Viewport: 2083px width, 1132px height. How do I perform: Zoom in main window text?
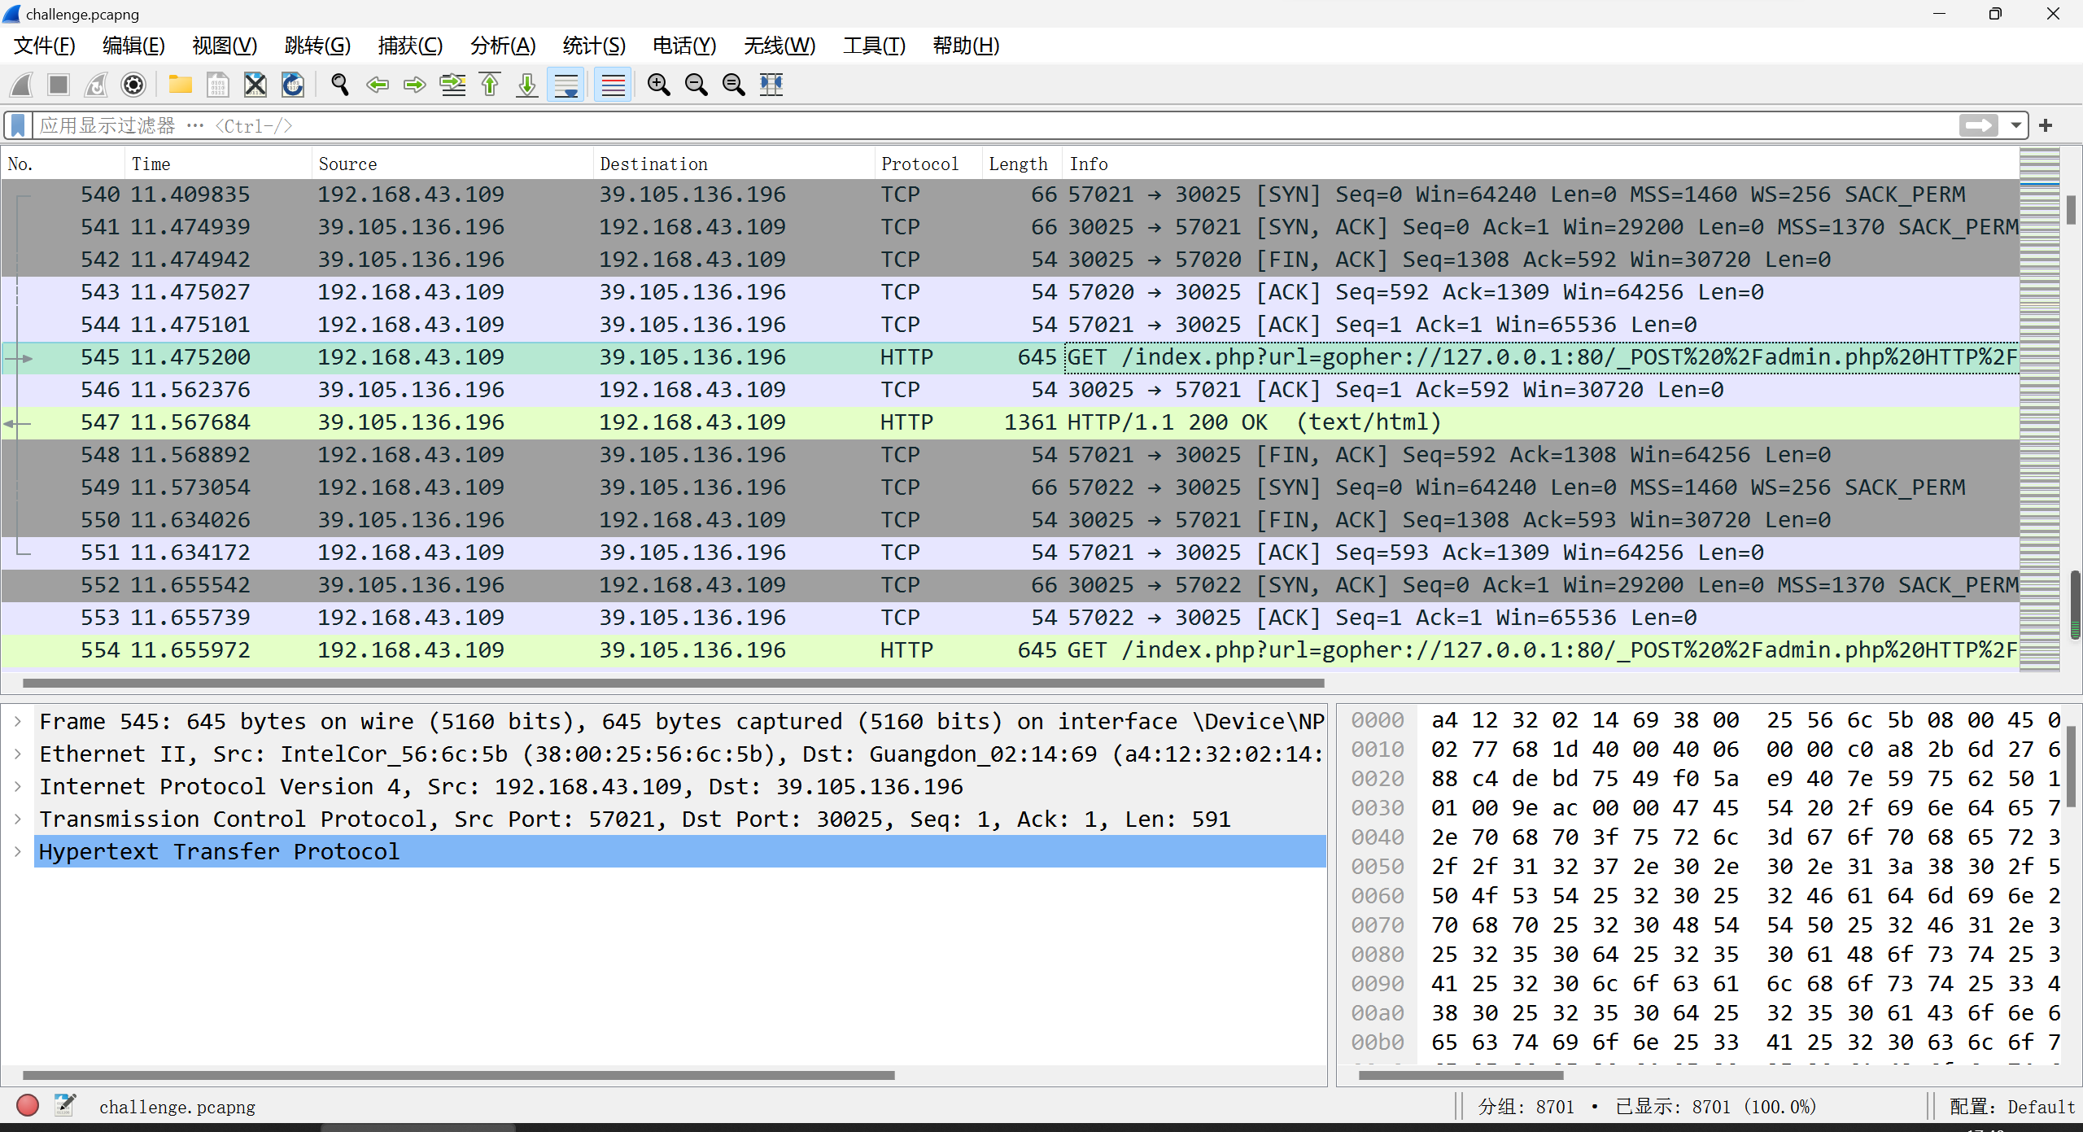[659, 85]
